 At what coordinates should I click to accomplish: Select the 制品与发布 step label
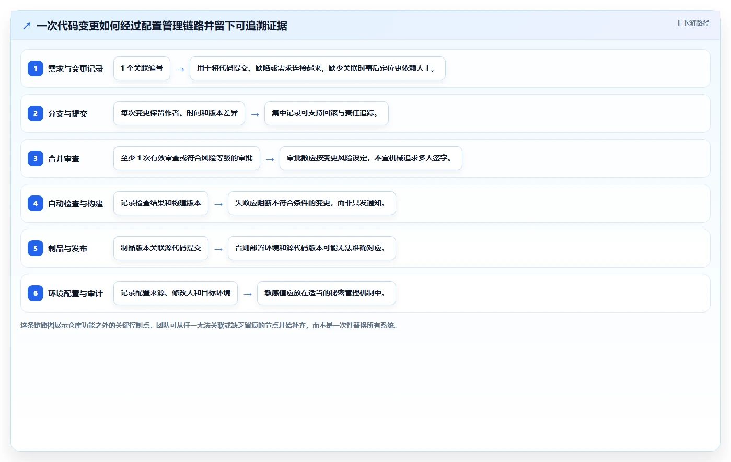[68, 248]
